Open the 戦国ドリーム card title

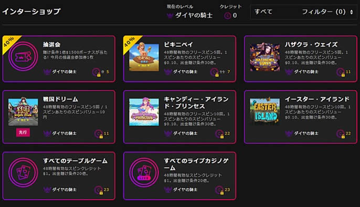pyautogui.click(x=61, y=99)
